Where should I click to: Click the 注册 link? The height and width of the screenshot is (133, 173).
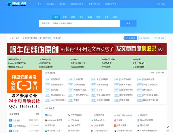[163, 5]
